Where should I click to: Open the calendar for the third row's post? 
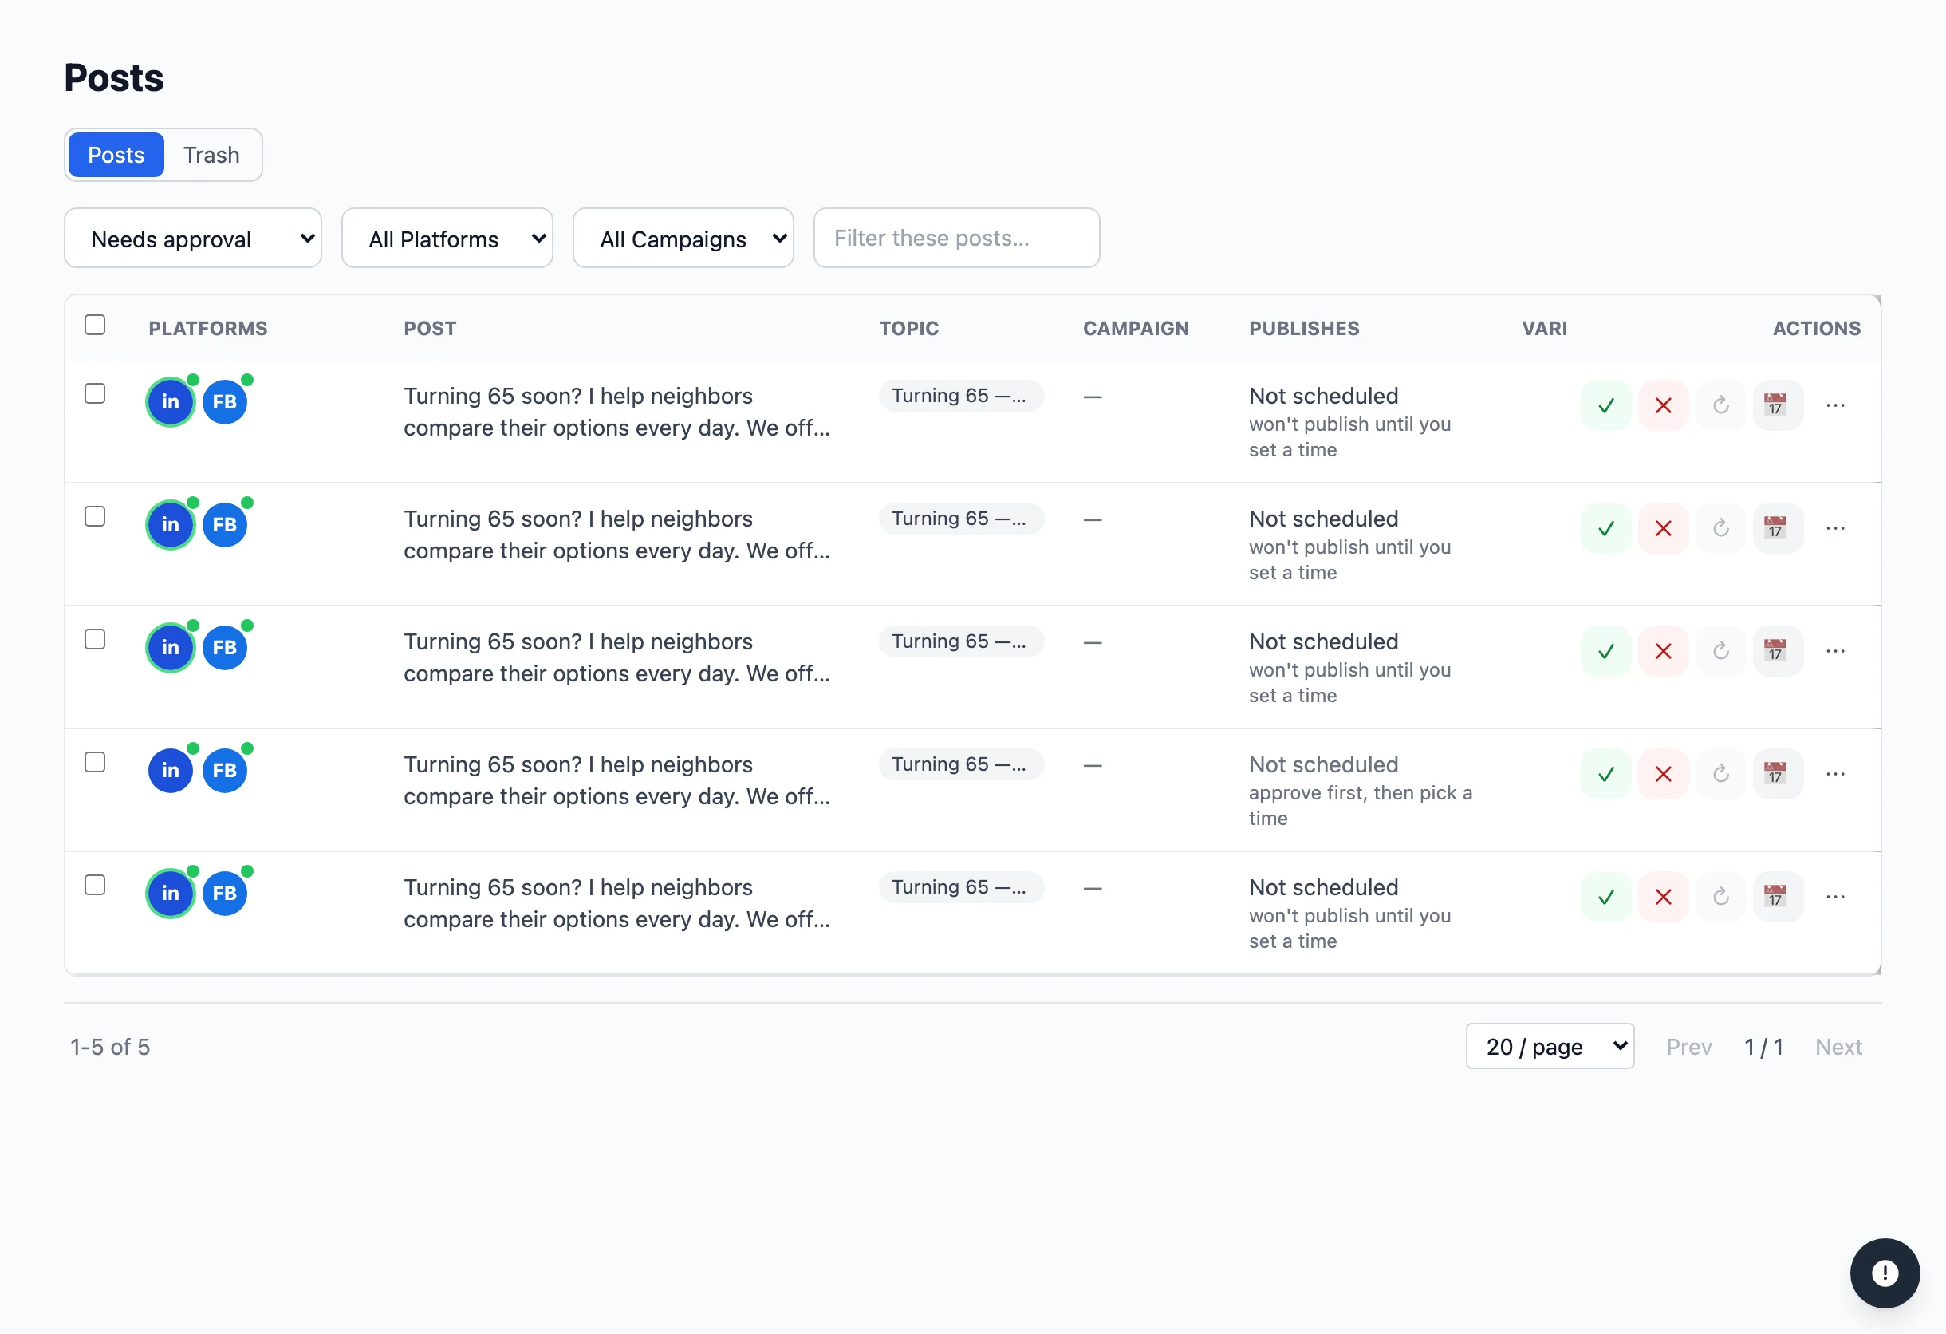point(1778,651)
